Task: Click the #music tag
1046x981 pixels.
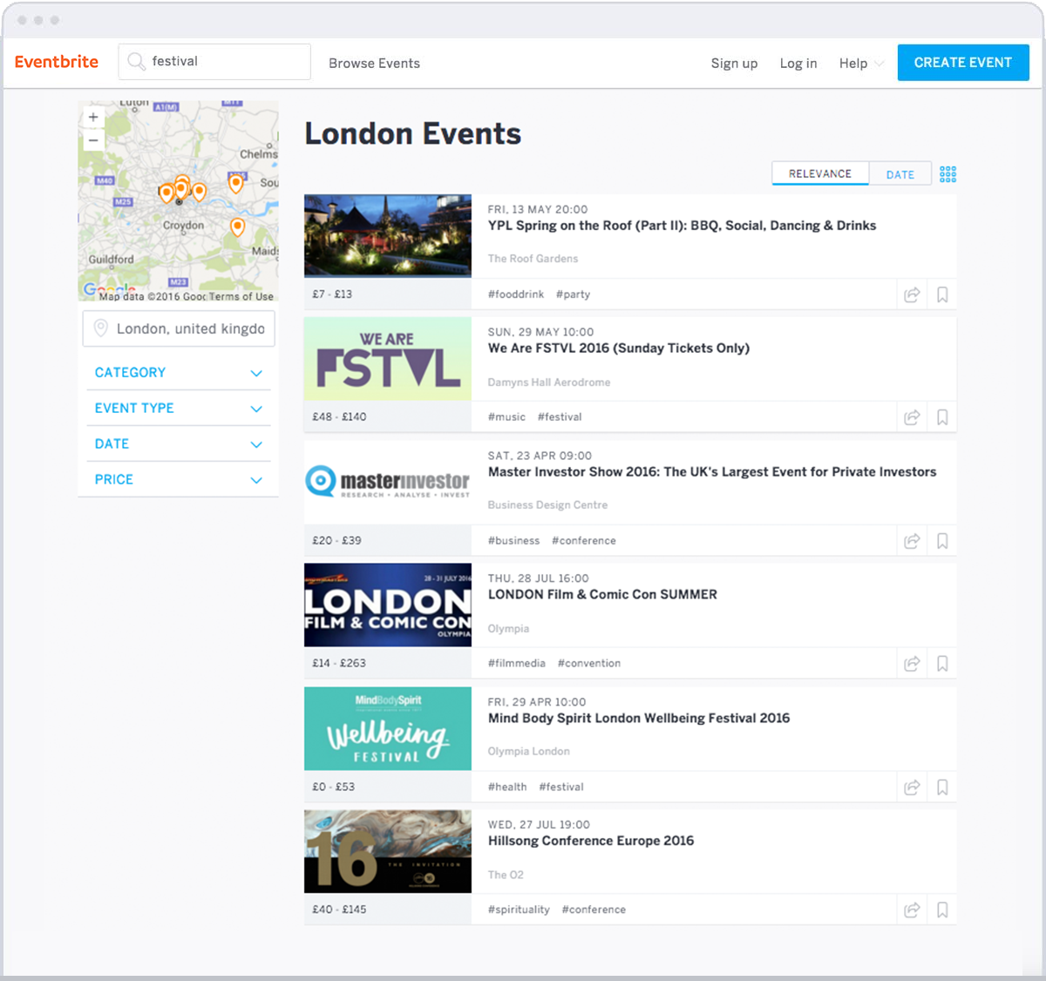Action: (x=506, y=417)
